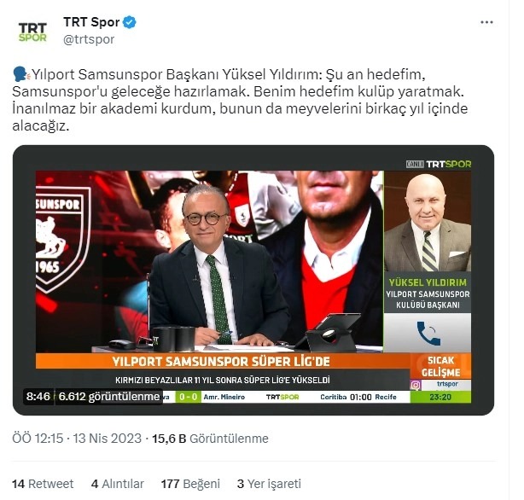Click the 6.612 görüntülenme view count

(x=109, y=397)
